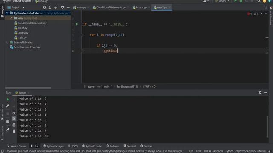This screenshot has height=153, width=273.
Task: Open Search Everywhere magnifier
Action: click(x=259, y=1)
